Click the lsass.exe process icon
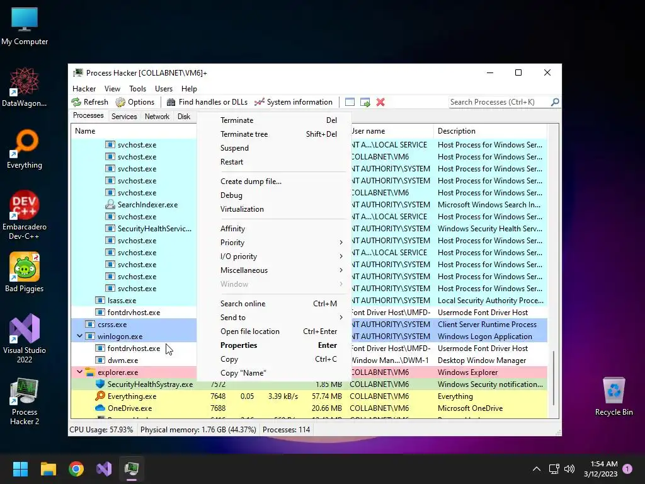 100,301
